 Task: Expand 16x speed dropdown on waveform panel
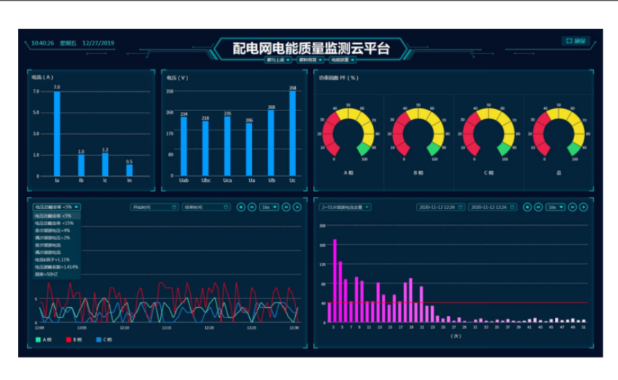coord(268,206)
